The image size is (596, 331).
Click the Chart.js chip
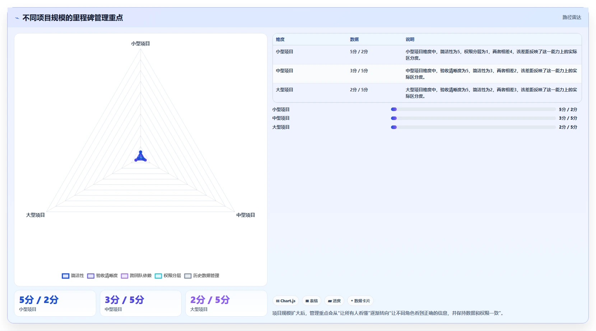[286, 301]
